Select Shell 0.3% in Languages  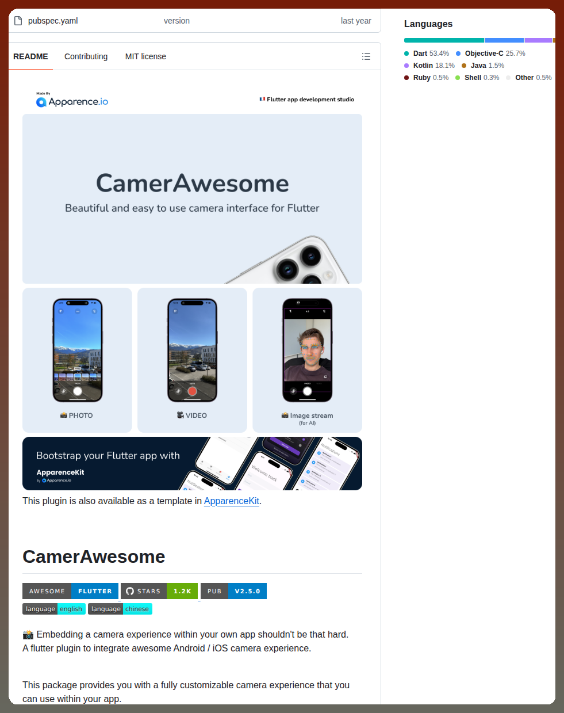[x=477, y=78]
